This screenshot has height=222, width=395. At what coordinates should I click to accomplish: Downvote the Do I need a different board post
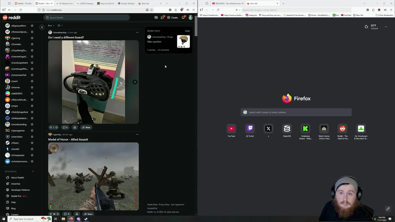[56, 127]
